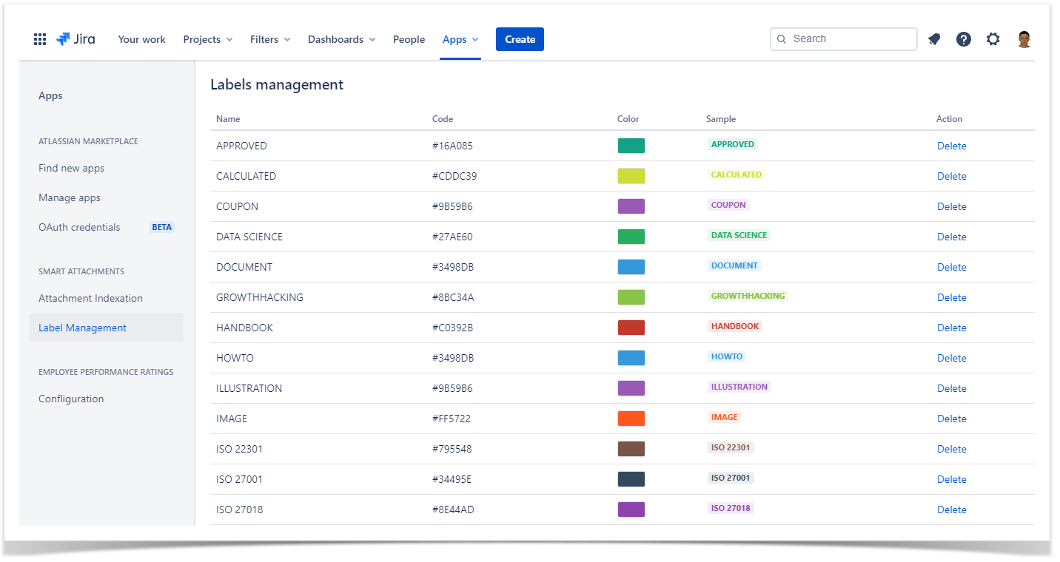
Task: Open OAuth credentials page
Action: pos(79,227)
